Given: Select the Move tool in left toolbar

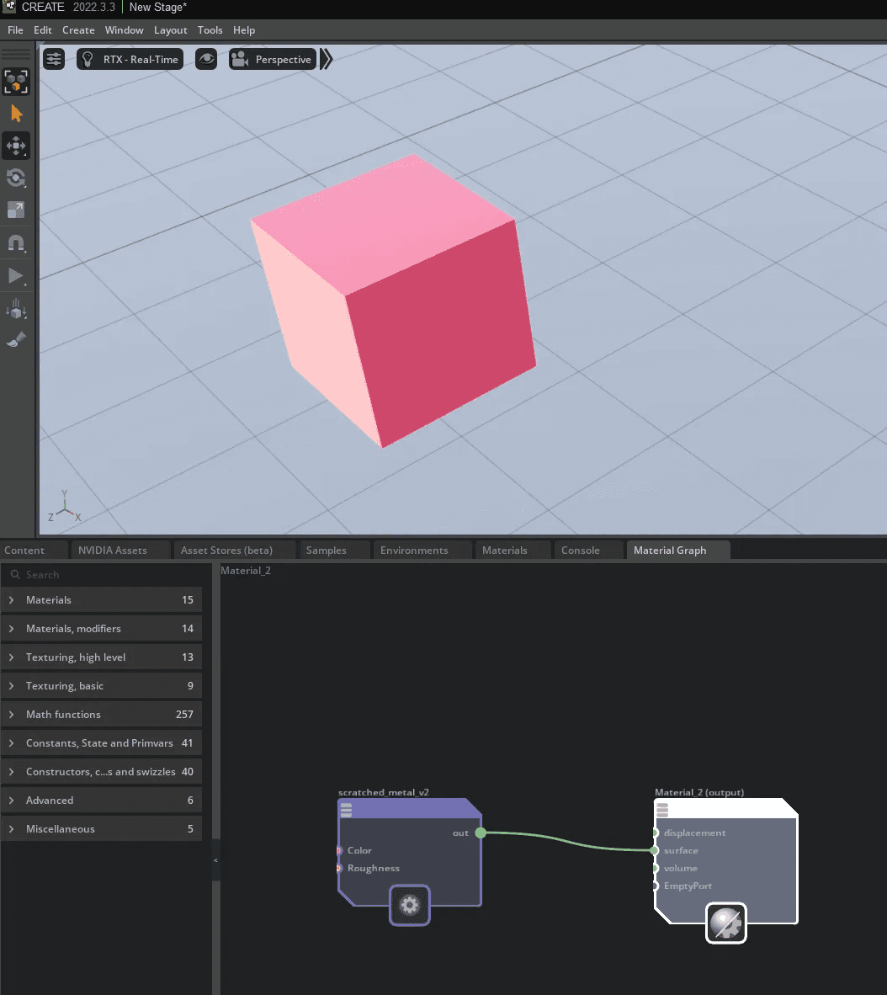Looking at the screenshot, I should (16, 146).
